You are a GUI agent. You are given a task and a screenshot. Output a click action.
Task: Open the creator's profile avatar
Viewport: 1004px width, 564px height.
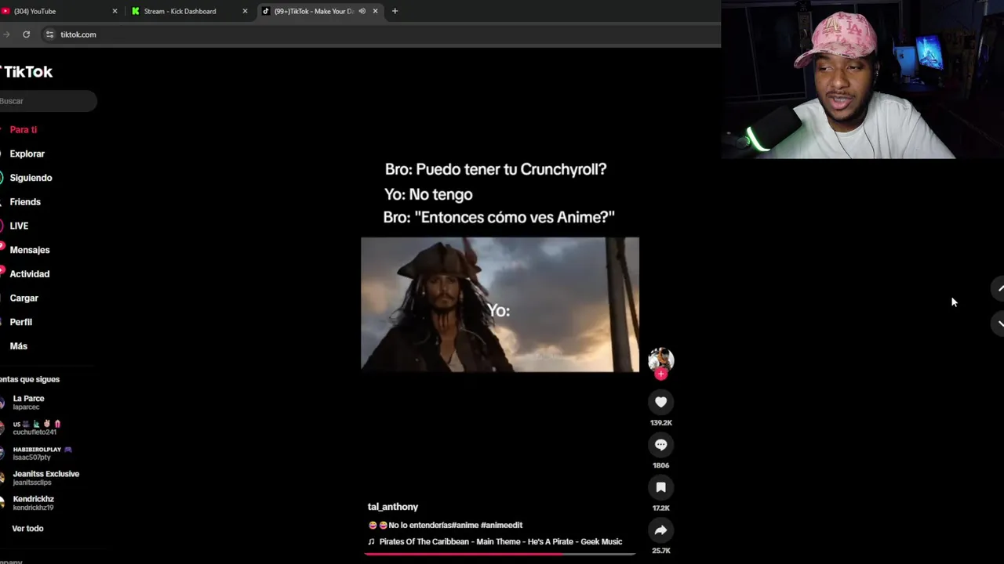(660, 360)
